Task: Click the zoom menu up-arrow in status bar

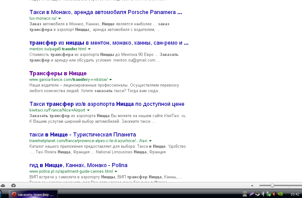Action: pos(252,186)
